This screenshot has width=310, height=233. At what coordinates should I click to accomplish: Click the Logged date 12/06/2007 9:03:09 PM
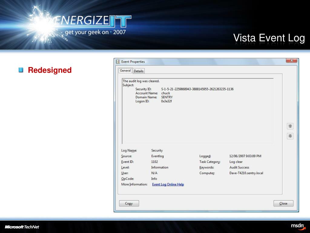click(x=245, y=156)
